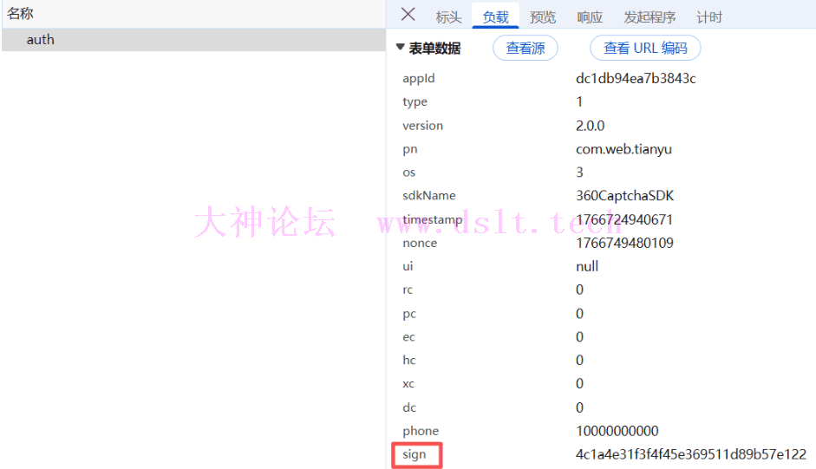
Task: Click the appId value dc1db94ea7b3843c
Action: pos(636,79)
